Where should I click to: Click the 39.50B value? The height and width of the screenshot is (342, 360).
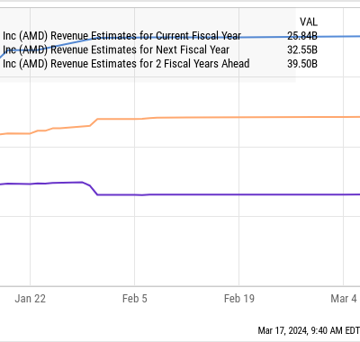pyautogui.click(x=302, y=64)
